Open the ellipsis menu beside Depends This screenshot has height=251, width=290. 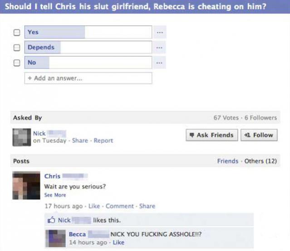point(160,47)
